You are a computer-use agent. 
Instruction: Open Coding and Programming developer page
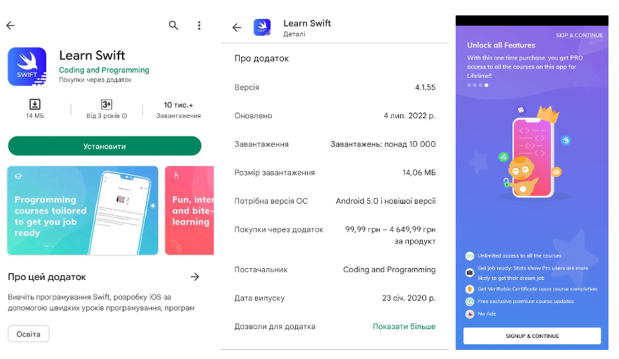coord(104,70)
